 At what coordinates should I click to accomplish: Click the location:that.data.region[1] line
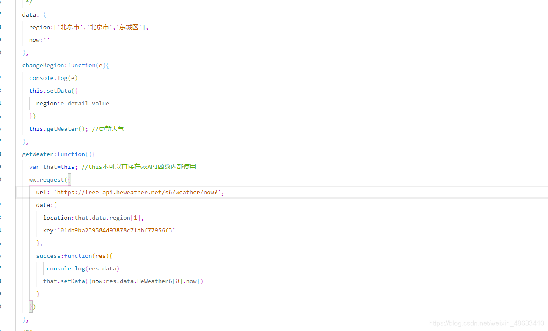click(x=94, y=218)
